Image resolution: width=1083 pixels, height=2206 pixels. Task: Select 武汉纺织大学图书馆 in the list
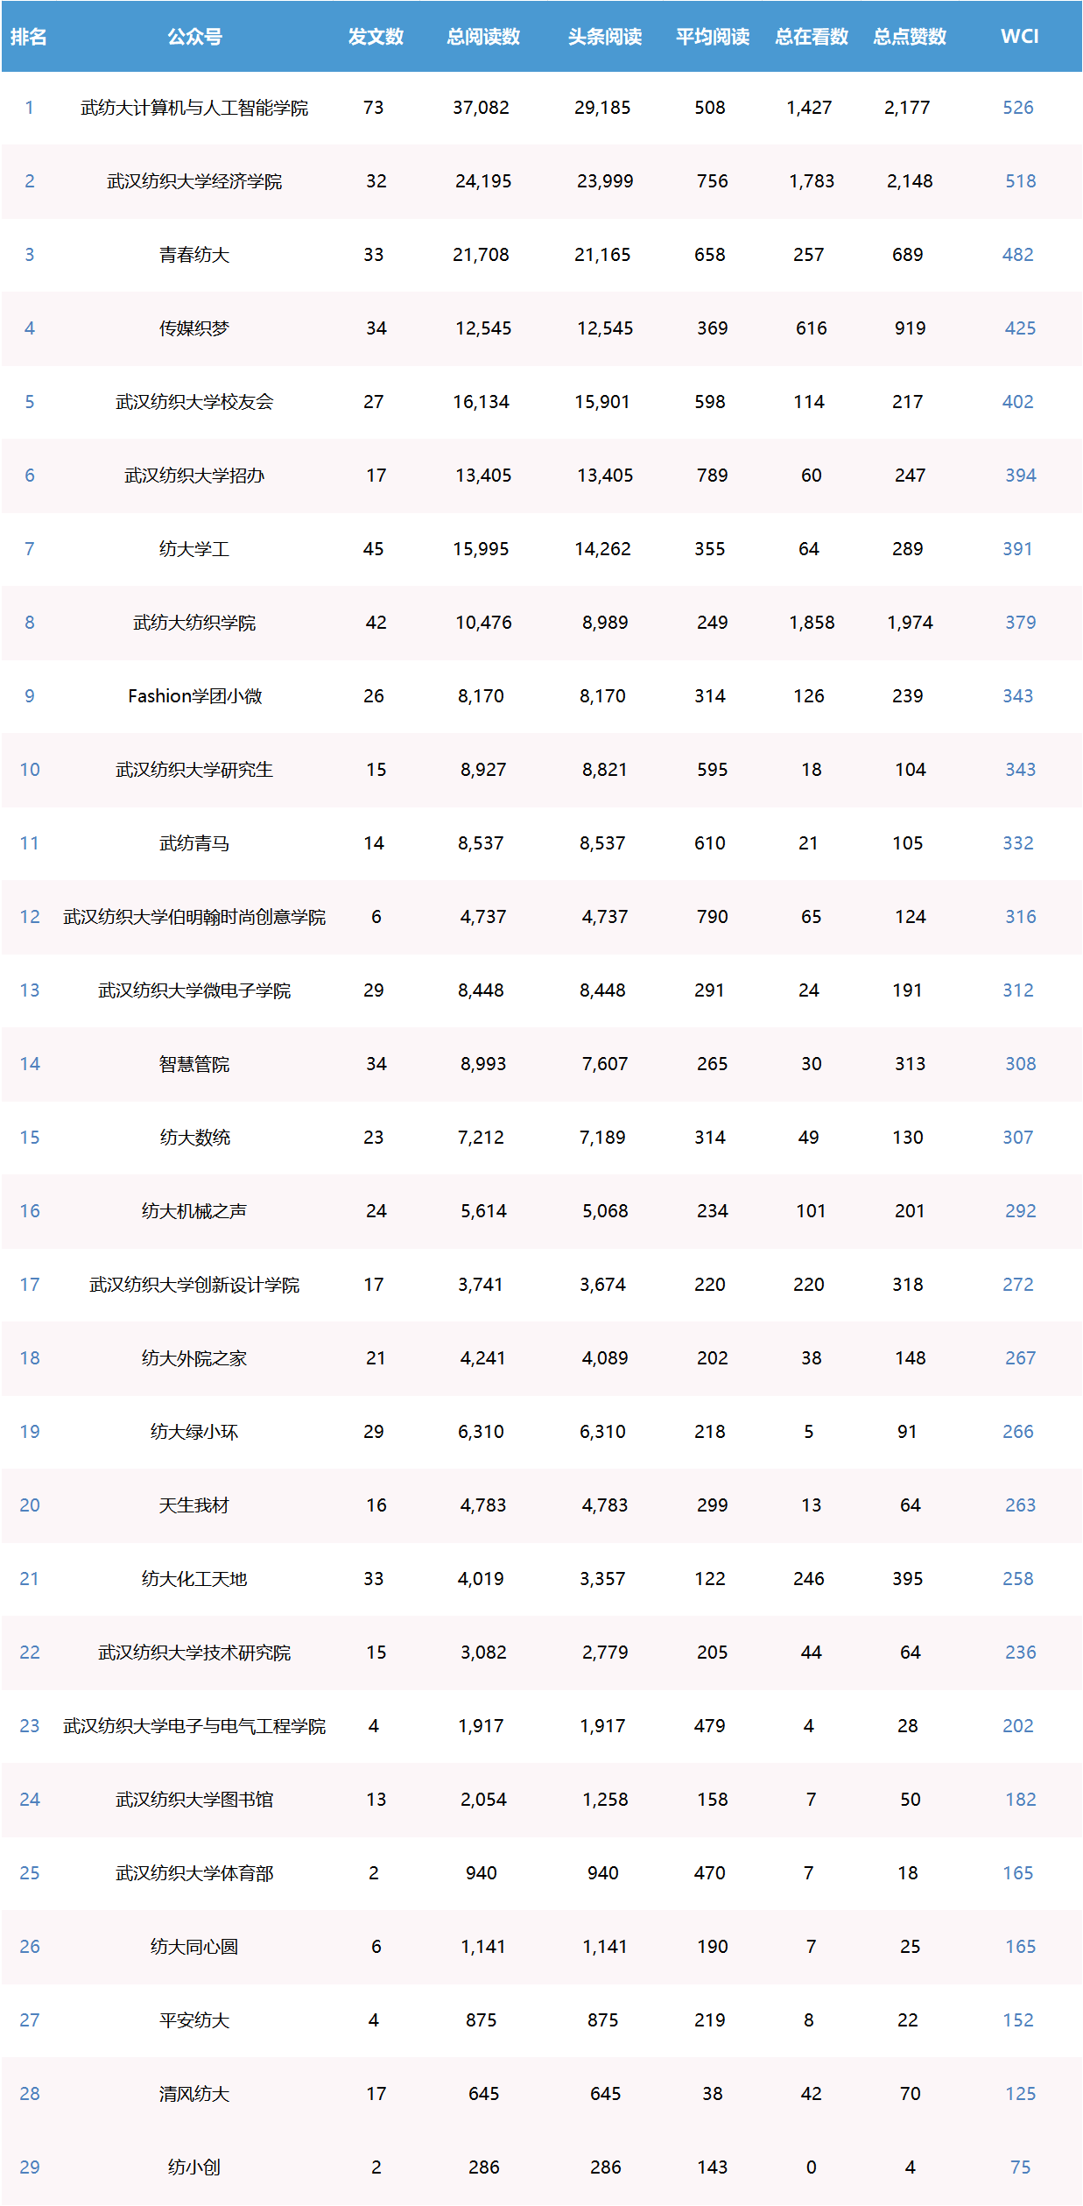(194, 1800)
